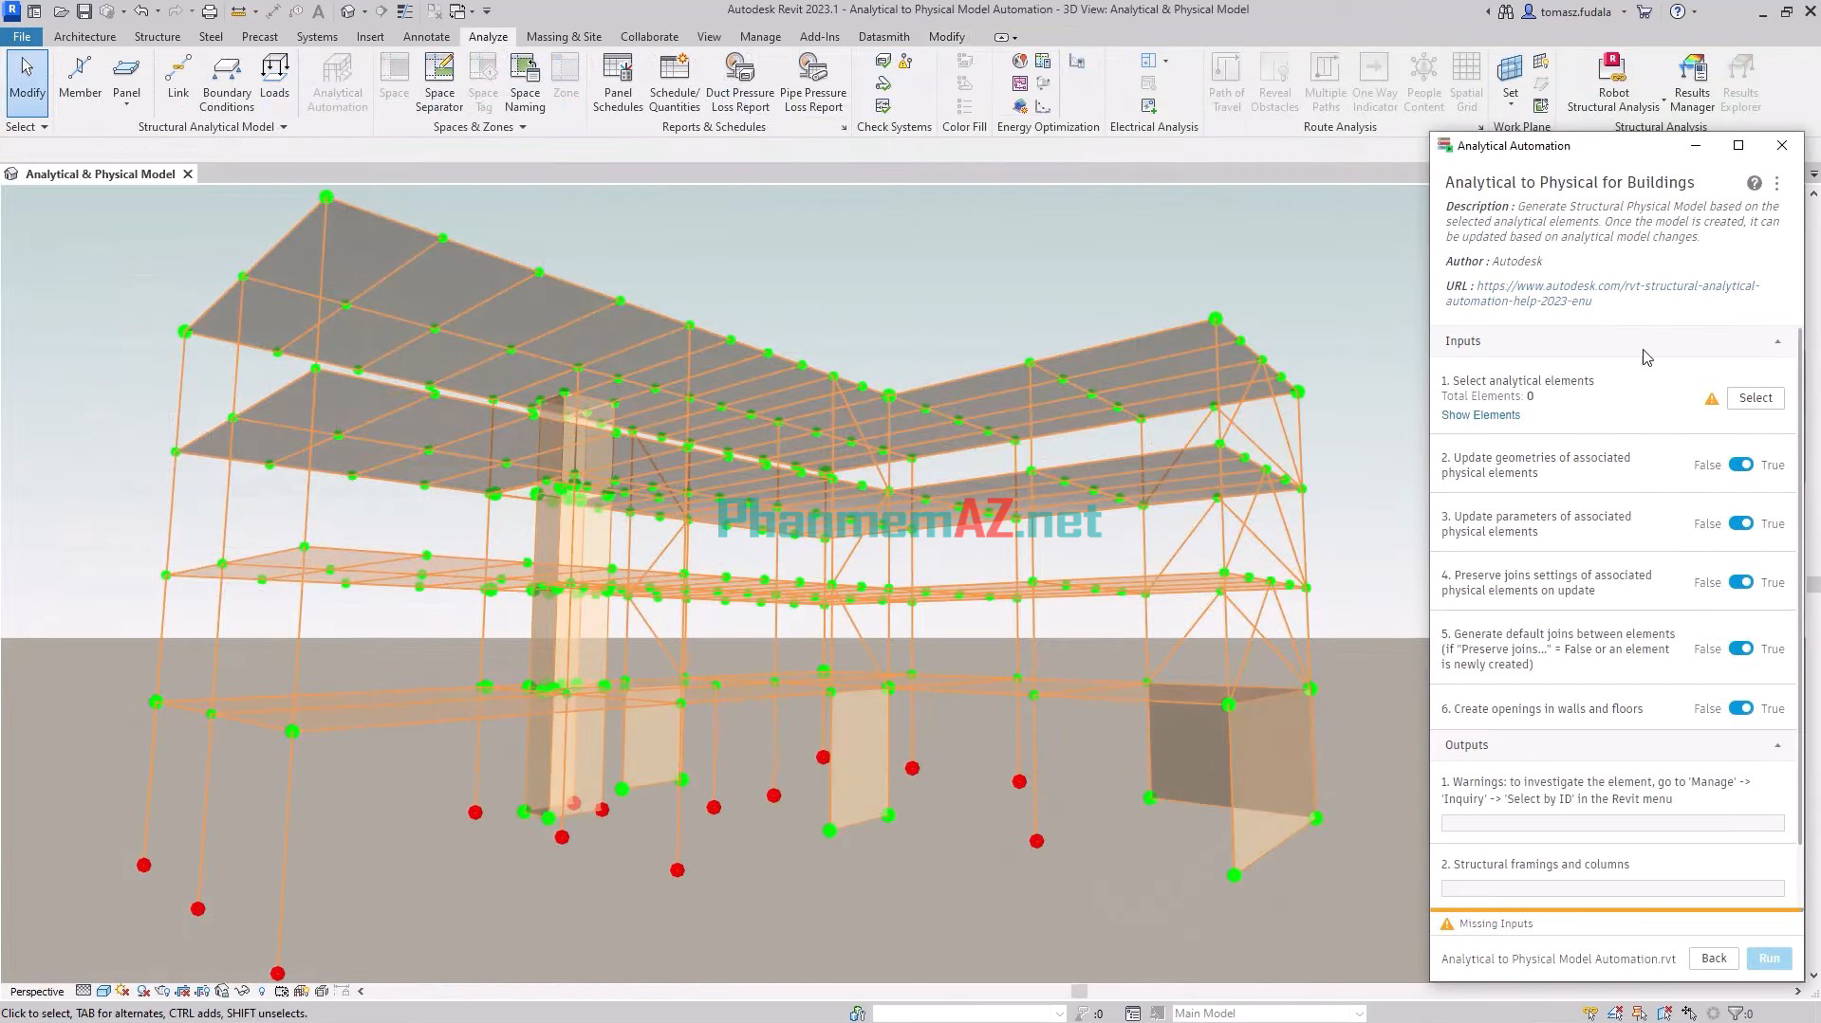The width and height of the screenshot is (1821, 1023).
Task: Disable 'Create openings in walls and floors'
Action: click(1740, 708)
